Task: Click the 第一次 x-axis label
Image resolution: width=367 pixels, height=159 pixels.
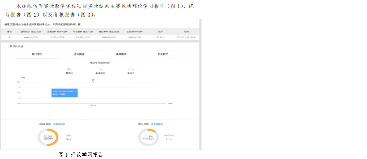Action: pyautogui.click(x=93, y=106)
